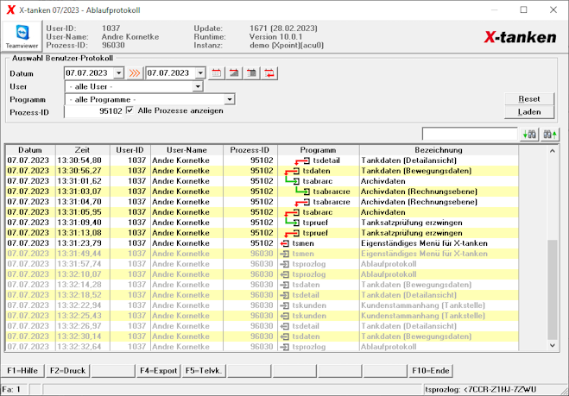Click grey entry icon beside tsmen at 13:31:49,44
Image resolution: width=569 pixels, height=396 pixels.
point(285,254)
